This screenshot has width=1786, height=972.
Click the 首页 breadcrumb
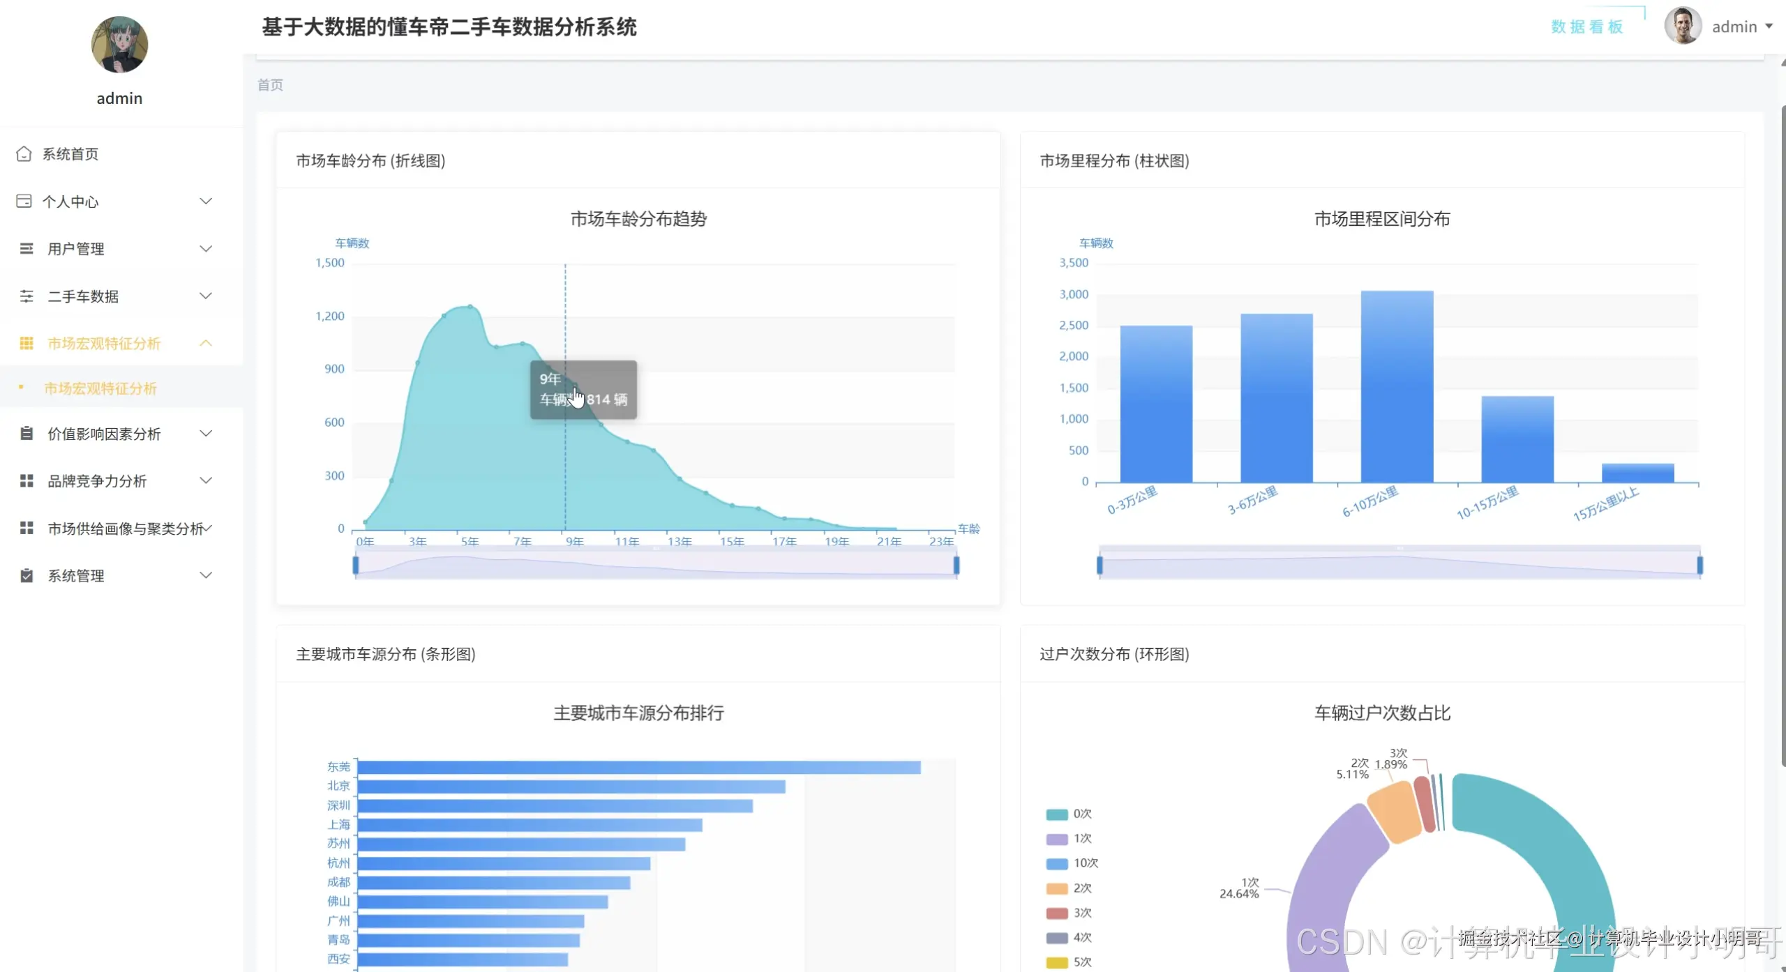tap(270, 85)
